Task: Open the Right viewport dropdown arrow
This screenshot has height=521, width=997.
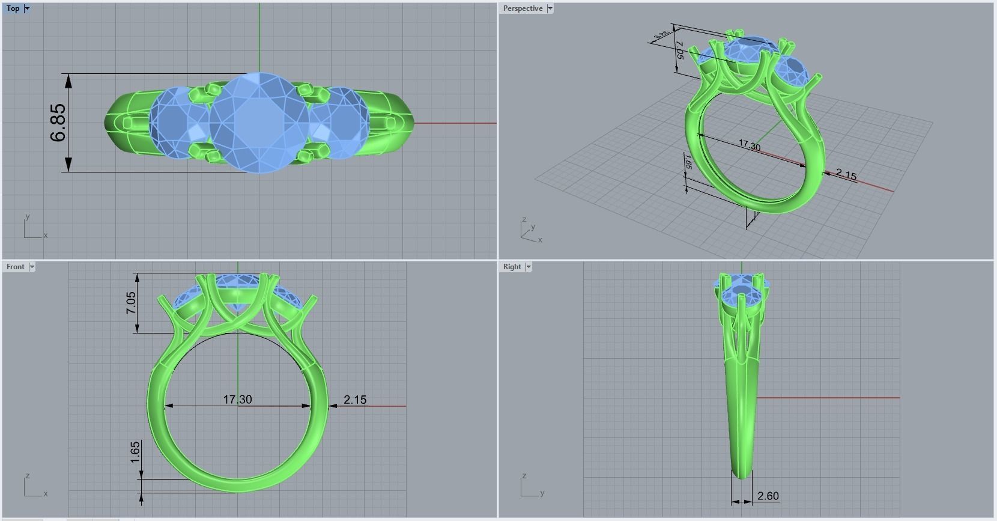Action: pyautogui.click(x=529, y=267)
